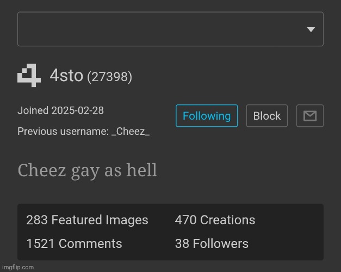Open the dropdown arrow at top

(311, 29)
